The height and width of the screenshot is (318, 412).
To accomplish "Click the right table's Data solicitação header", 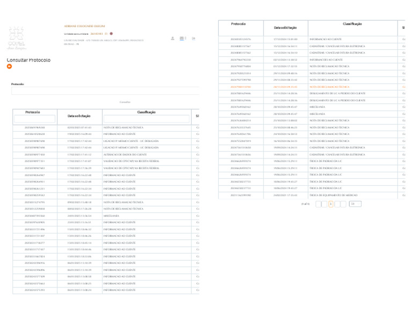I will tap(285, 27).
